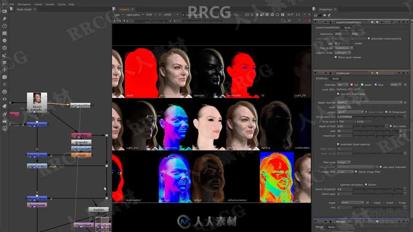The width and height of the screenshot is (413, 232).
Task: Open the math depth dropdown
Action: [344, 107]
